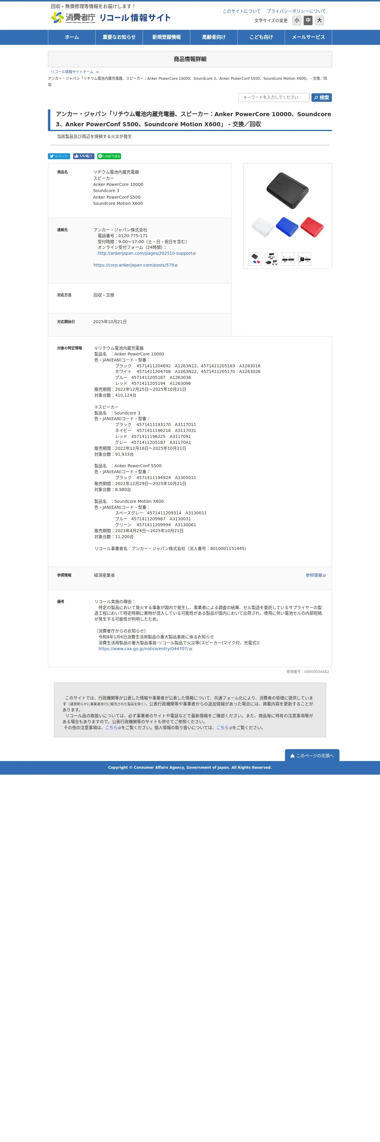Click the 経済産業省 reference text
The width and height of the screenshot is (380, 1142).
click(x=104, y=575)
